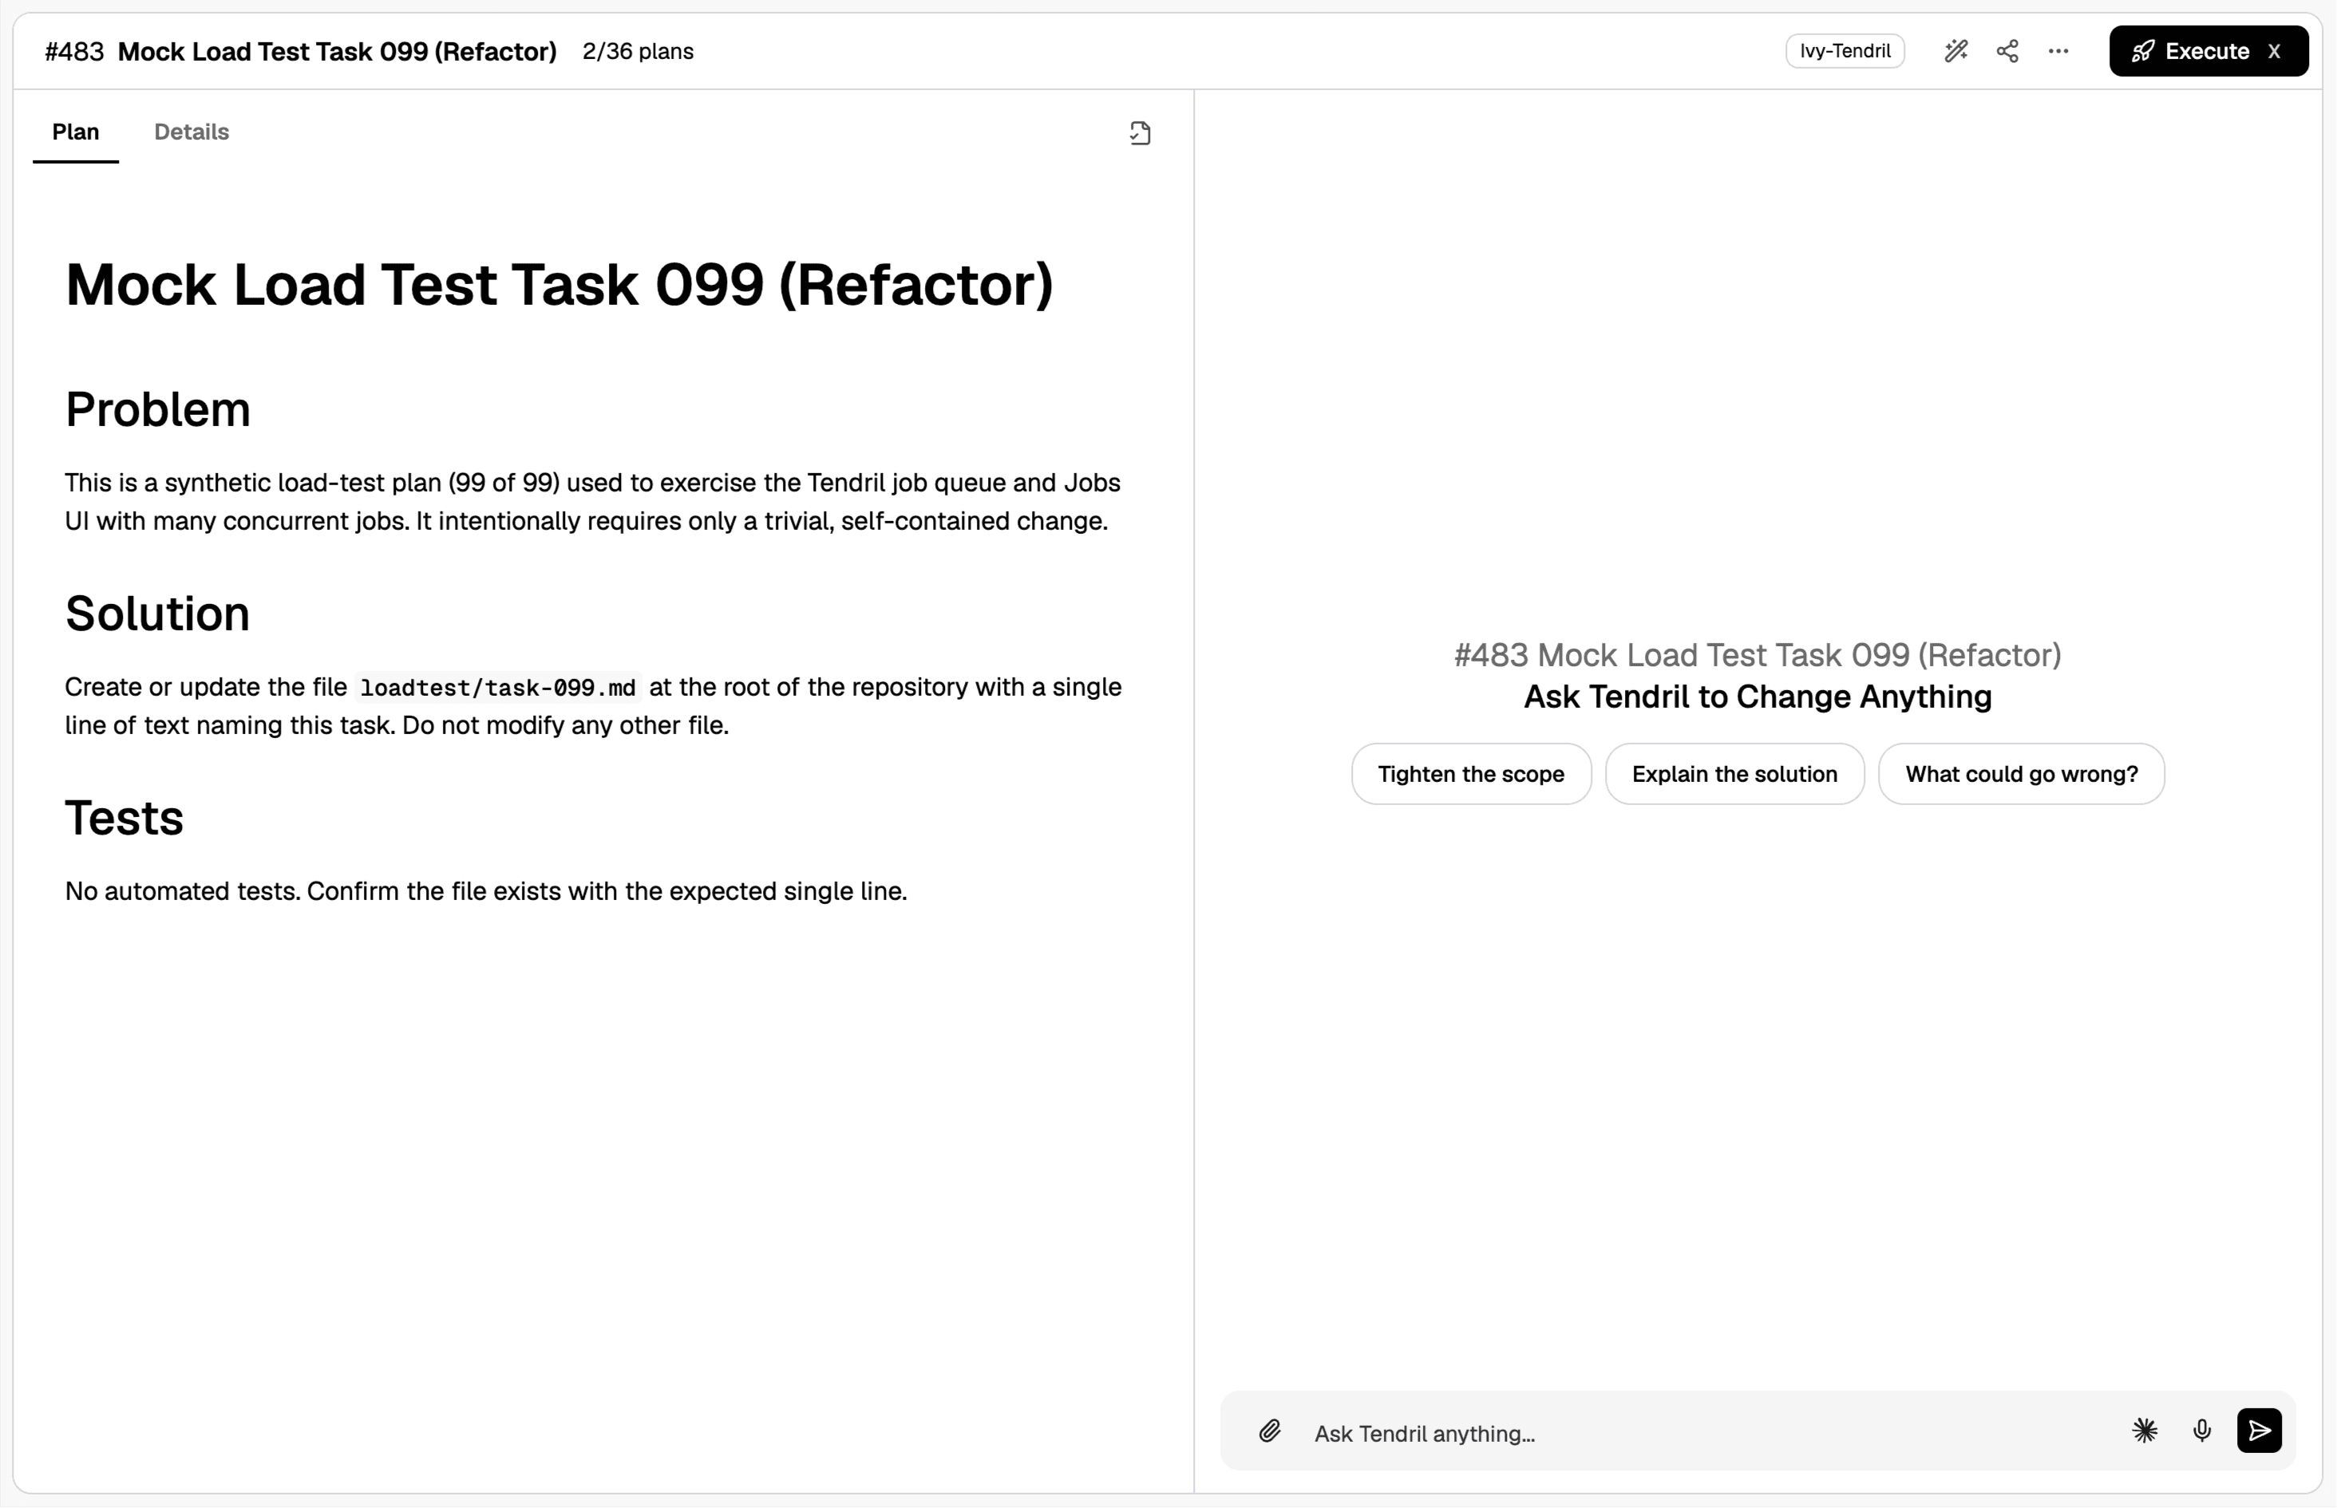Click the magic wand icon in header
The height and width of the screenshot is (1508, 2337).
pos(1956,51)
